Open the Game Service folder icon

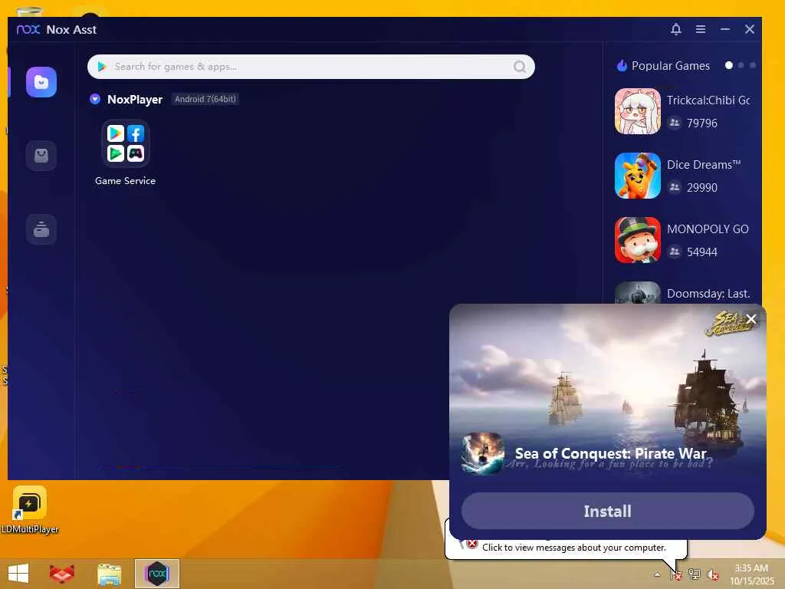[125, 143]
